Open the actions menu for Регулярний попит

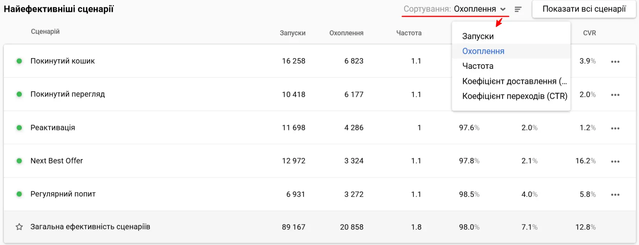click(615, 194)
